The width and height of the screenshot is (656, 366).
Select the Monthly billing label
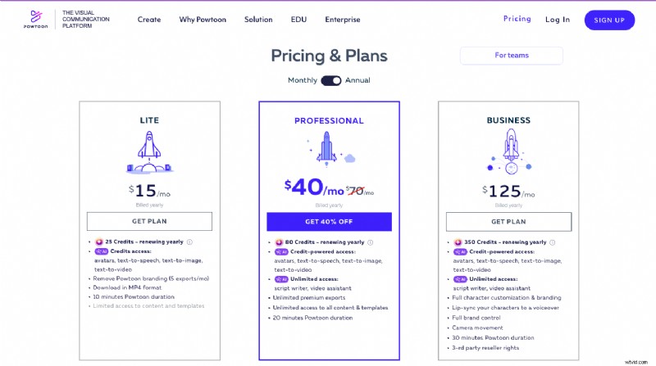pyautogui.click(x=302, y=80)
